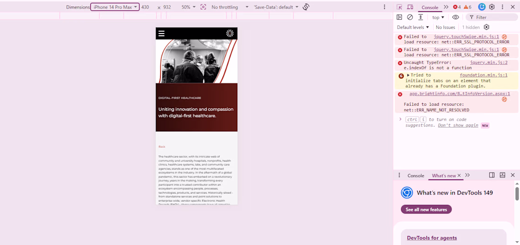The height and width of the screenshot is (245, 520).
Task: Click the orange warning count badge showing 6
Action: pyautogui.click(x=468, y=7)
